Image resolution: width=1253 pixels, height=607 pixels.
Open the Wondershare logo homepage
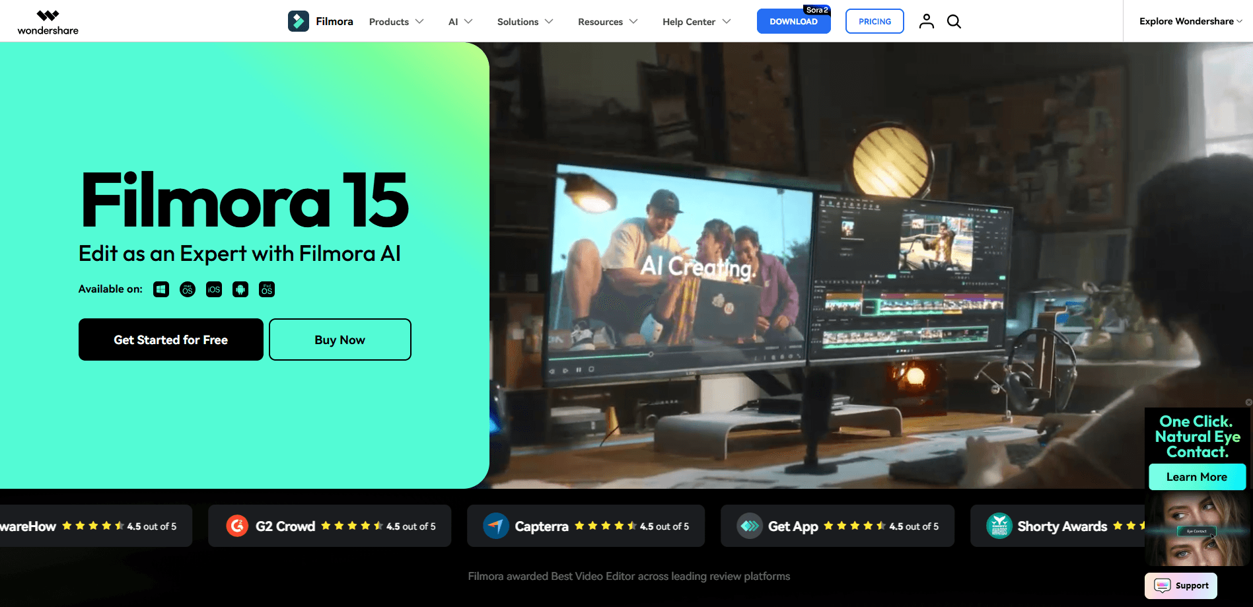[48, 22]
